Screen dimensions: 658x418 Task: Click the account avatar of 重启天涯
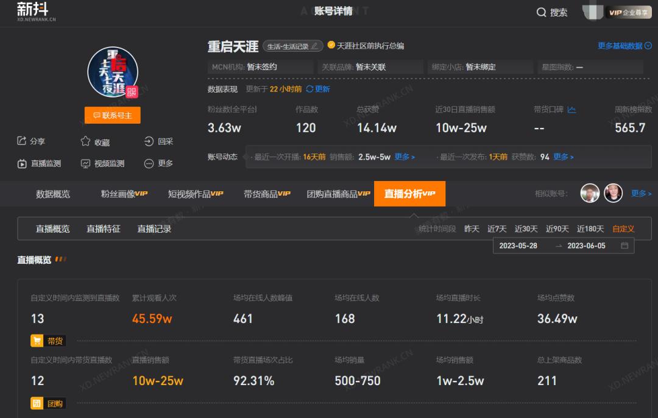pyautogui.click(x=112, y=71)
